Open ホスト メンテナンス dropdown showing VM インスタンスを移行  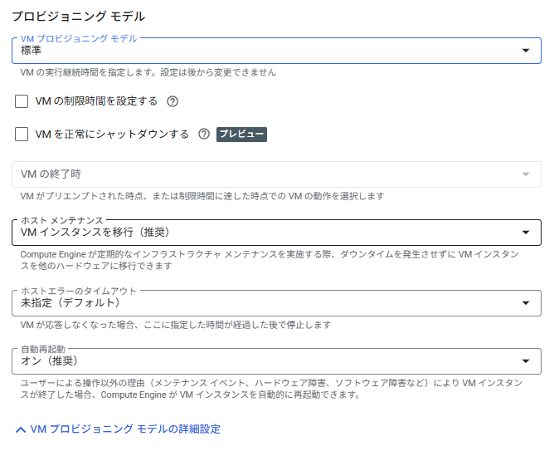click(265, 233)
